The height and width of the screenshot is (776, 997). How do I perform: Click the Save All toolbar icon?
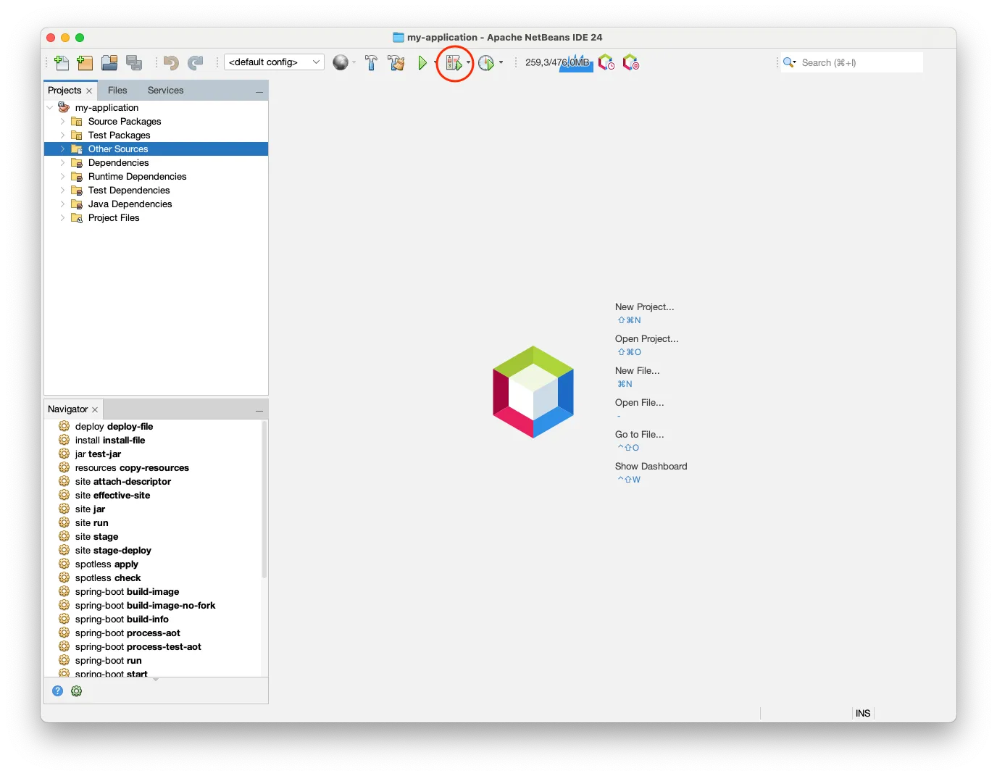click(x=135, y=62)
